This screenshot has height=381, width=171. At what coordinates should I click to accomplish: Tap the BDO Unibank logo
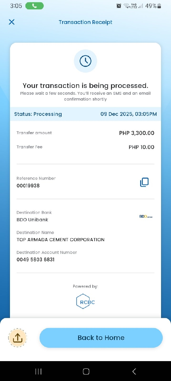(x=146, y=216)
